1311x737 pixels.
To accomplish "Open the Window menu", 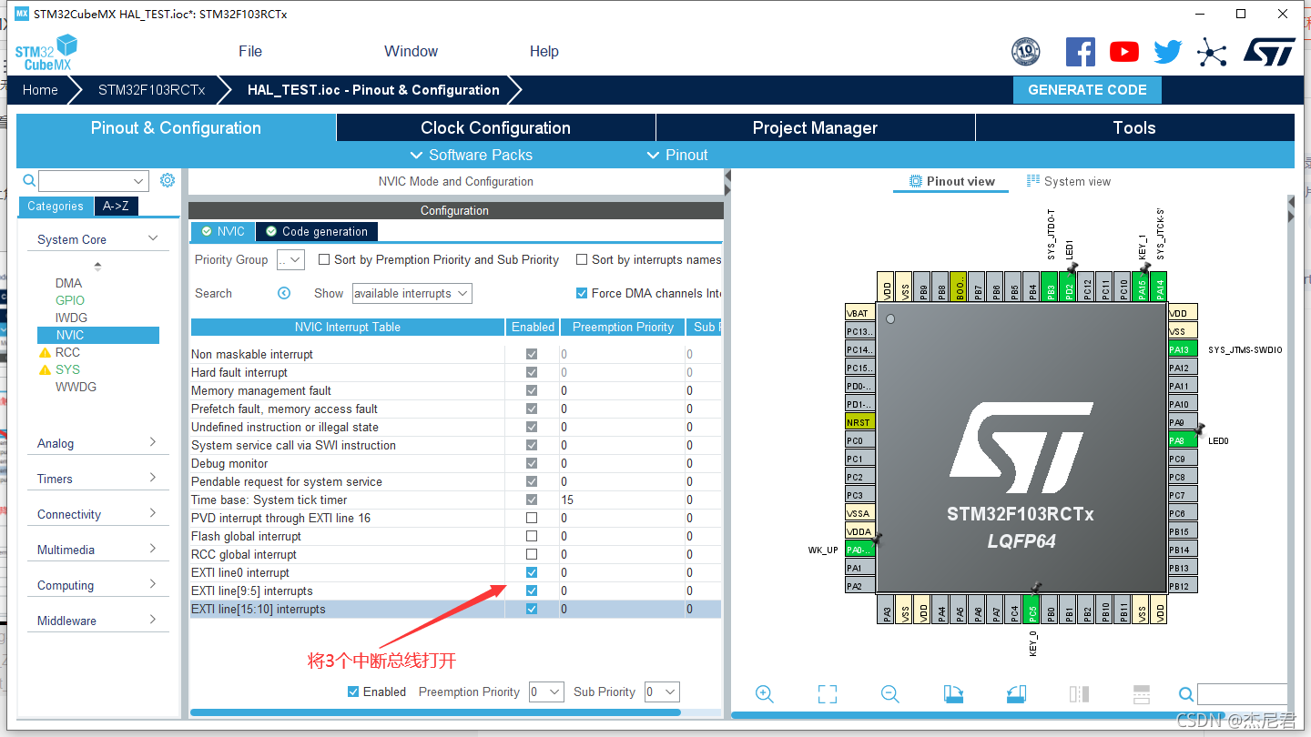I will tap(411, 51).
